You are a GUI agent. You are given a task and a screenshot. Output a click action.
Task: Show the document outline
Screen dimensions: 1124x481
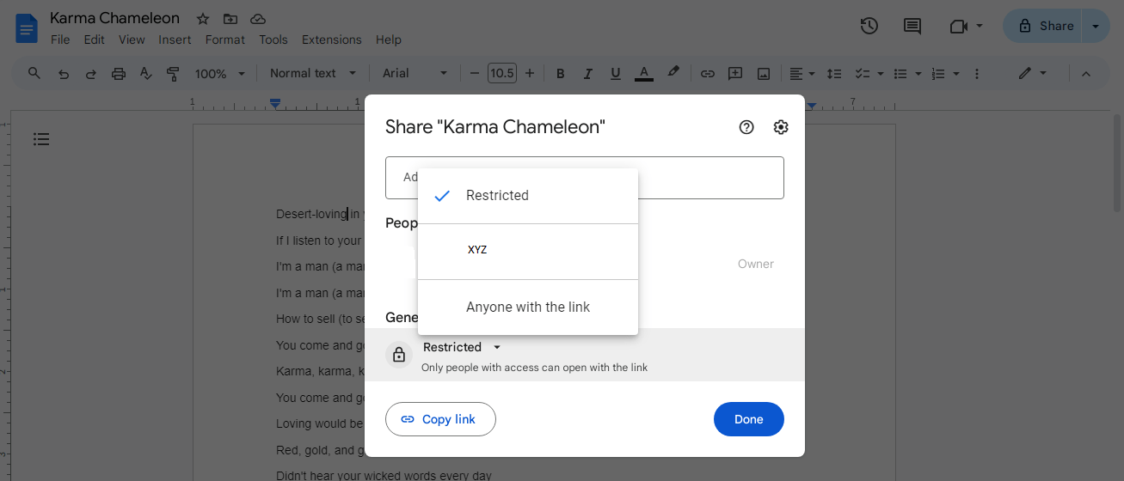click(x=41, y=139)
